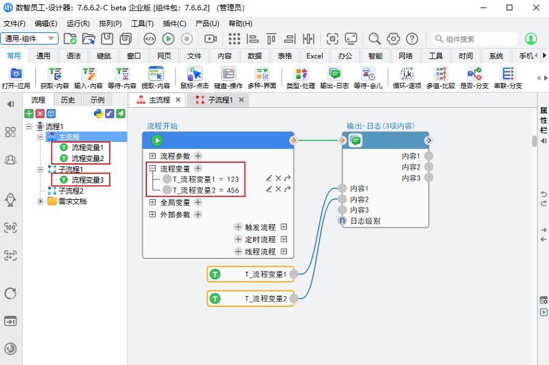Click the 输出-日志 output log component icon
Viewport: 549px width, 365px height.
334,77
